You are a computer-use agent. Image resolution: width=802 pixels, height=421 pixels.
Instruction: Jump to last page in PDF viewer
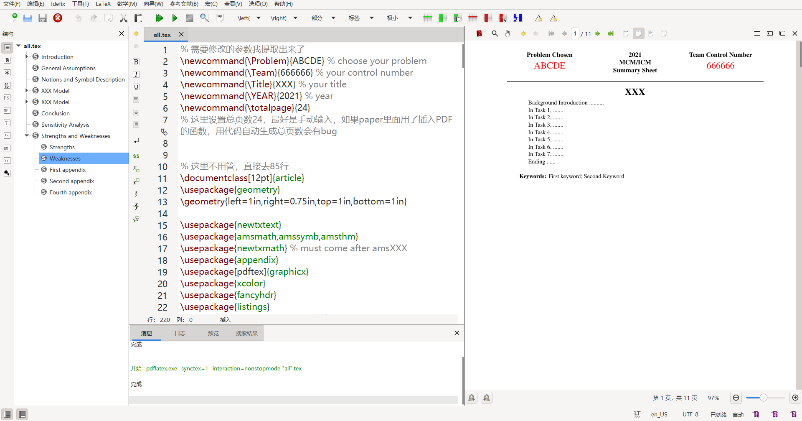(x=611, y=33)
